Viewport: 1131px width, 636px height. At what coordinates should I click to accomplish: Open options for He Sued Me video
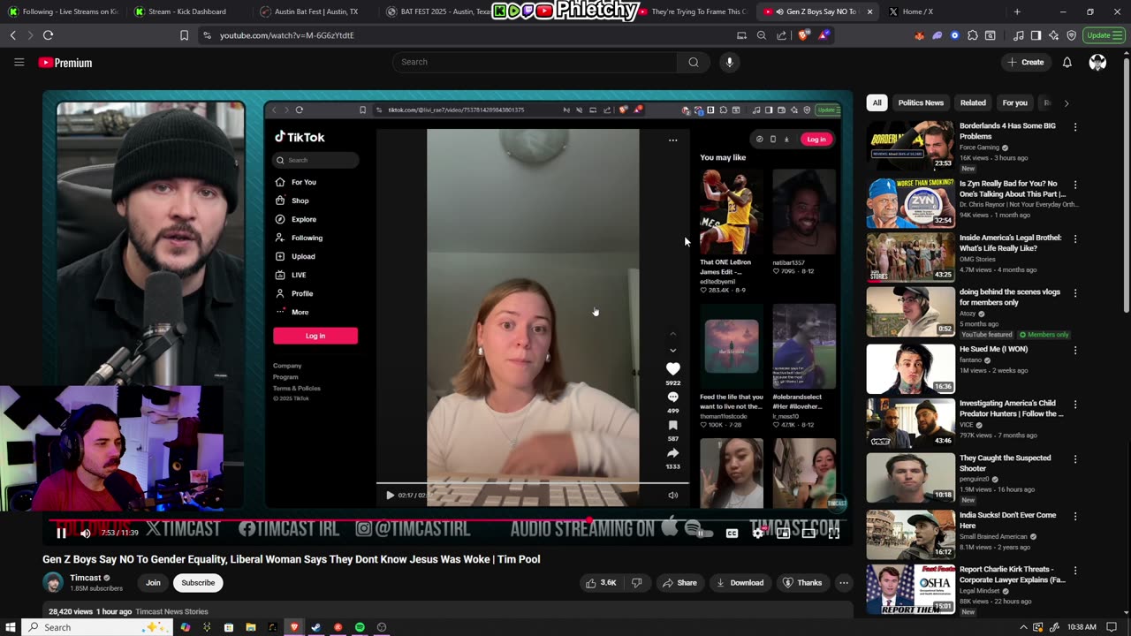point(1074,350)
